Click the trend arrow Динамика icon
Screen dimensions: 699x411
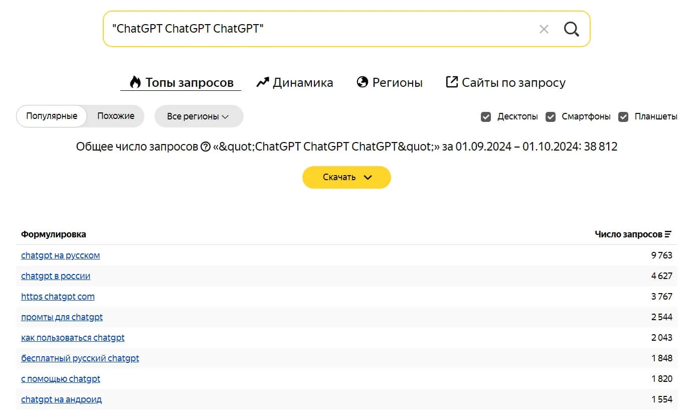click(x=263, y=82)
